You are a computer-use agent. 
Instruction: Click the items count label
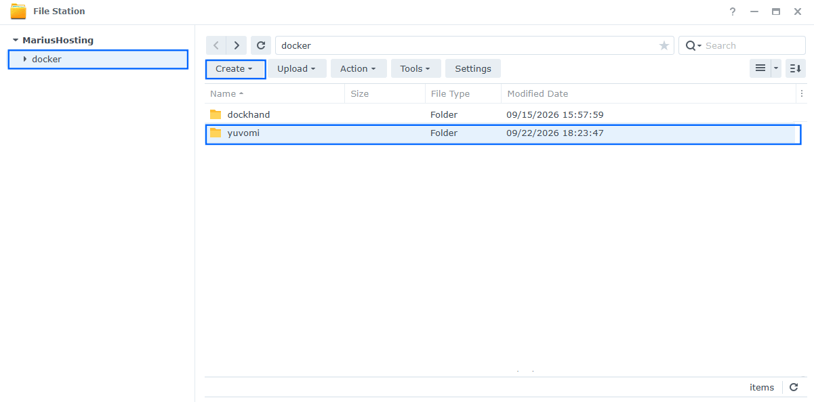coord(762,387)
